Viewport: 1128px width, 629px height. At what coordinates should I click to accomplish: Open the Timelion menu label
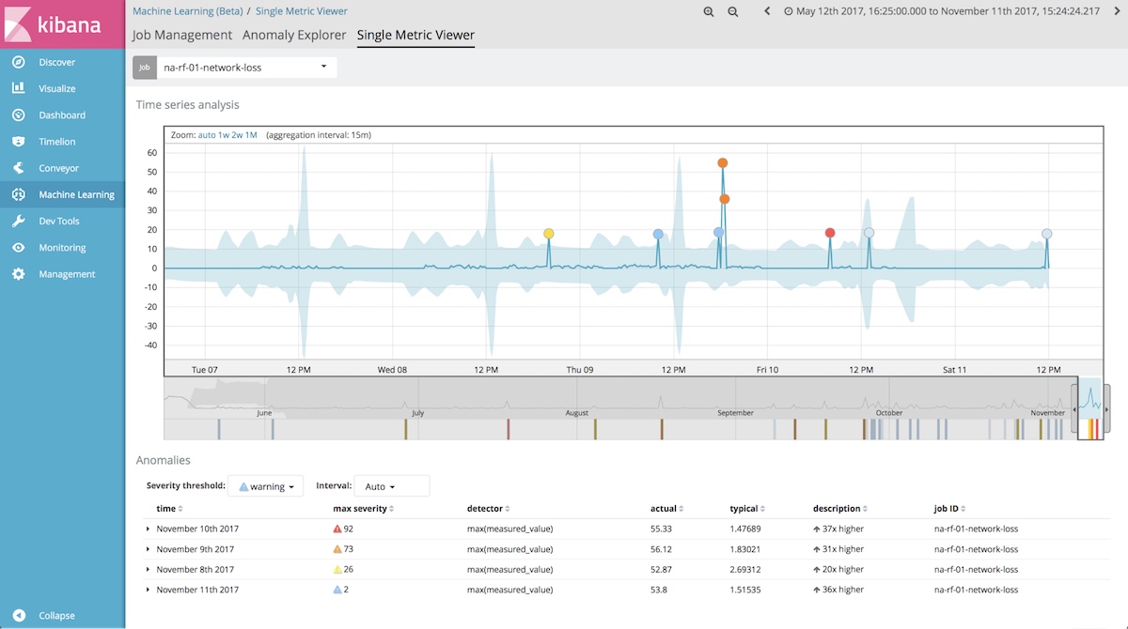57,142
